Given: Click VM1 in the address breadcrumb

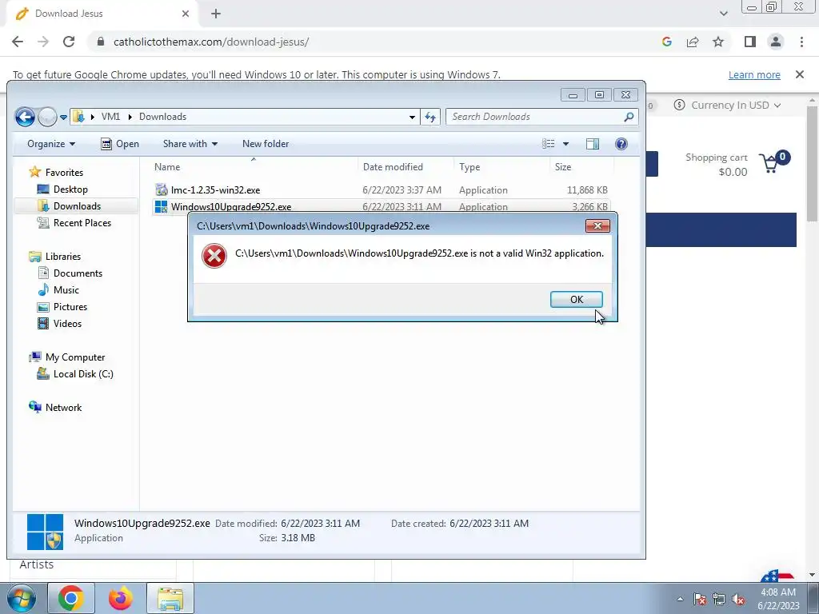Looking at the screenshot, I should coord(110,117).
